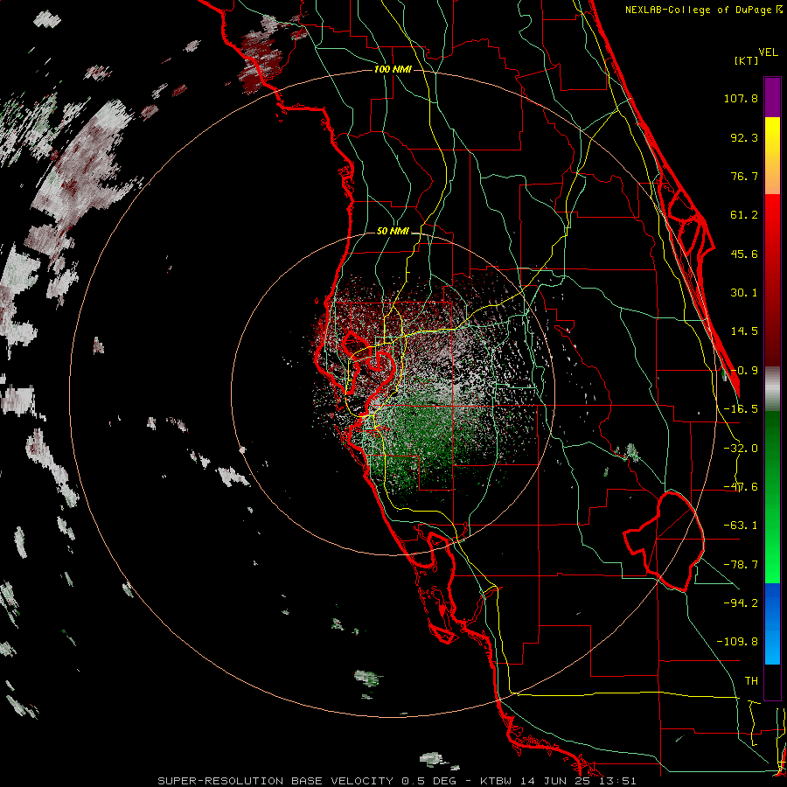Screen dimensions: 787x787
Task: Click the -47.6 legend value
Action: (x=741, y=487)
